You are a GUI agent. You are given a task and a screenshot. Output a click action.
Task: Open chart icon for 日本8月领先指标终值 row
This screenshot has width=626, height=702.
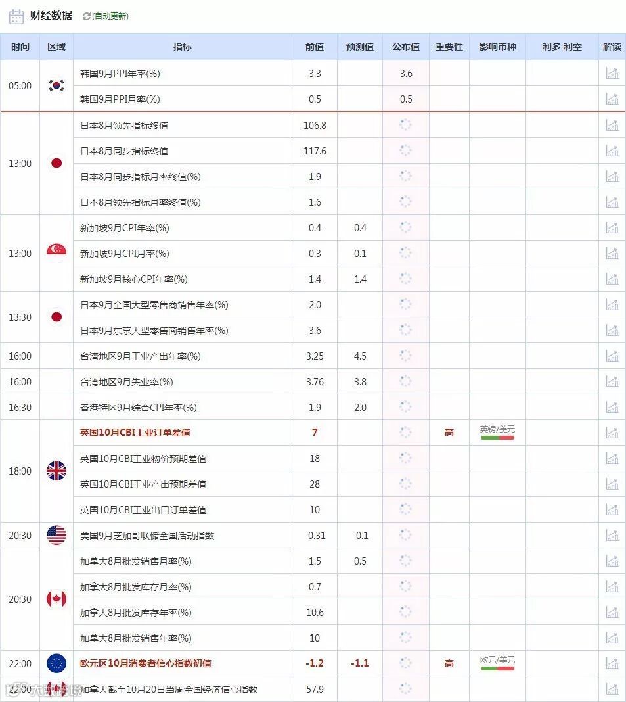(612, 125)
